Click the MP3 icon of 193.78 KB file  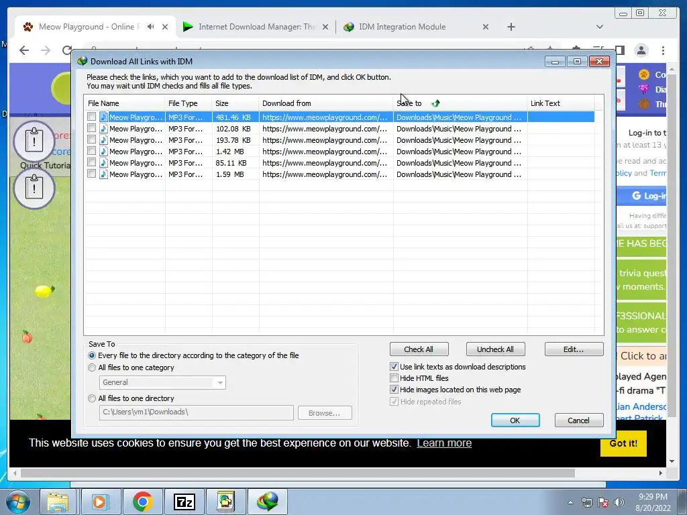(x=103, y=139)
